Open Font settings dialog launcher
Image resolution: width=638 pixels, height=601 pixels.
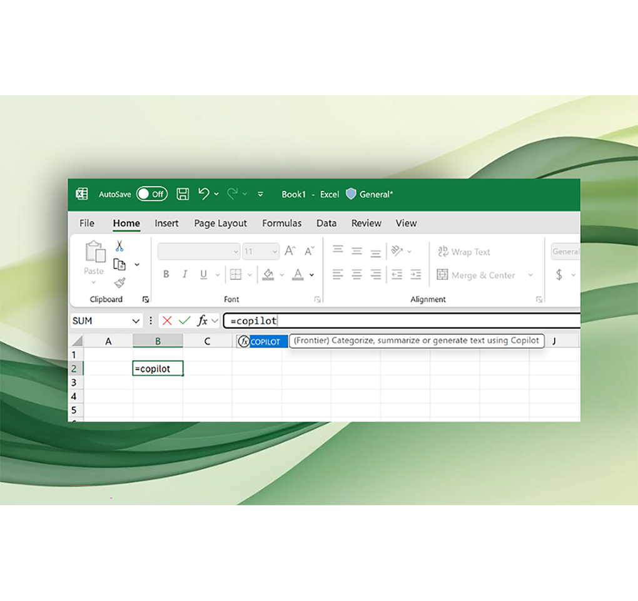pyautogui.click(x=317, y=300)
